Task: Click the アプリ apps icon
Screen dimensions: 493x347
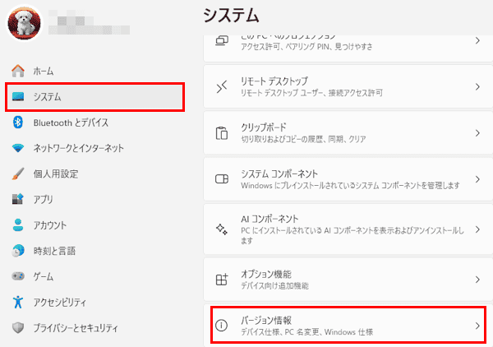Action: (18, 199)
